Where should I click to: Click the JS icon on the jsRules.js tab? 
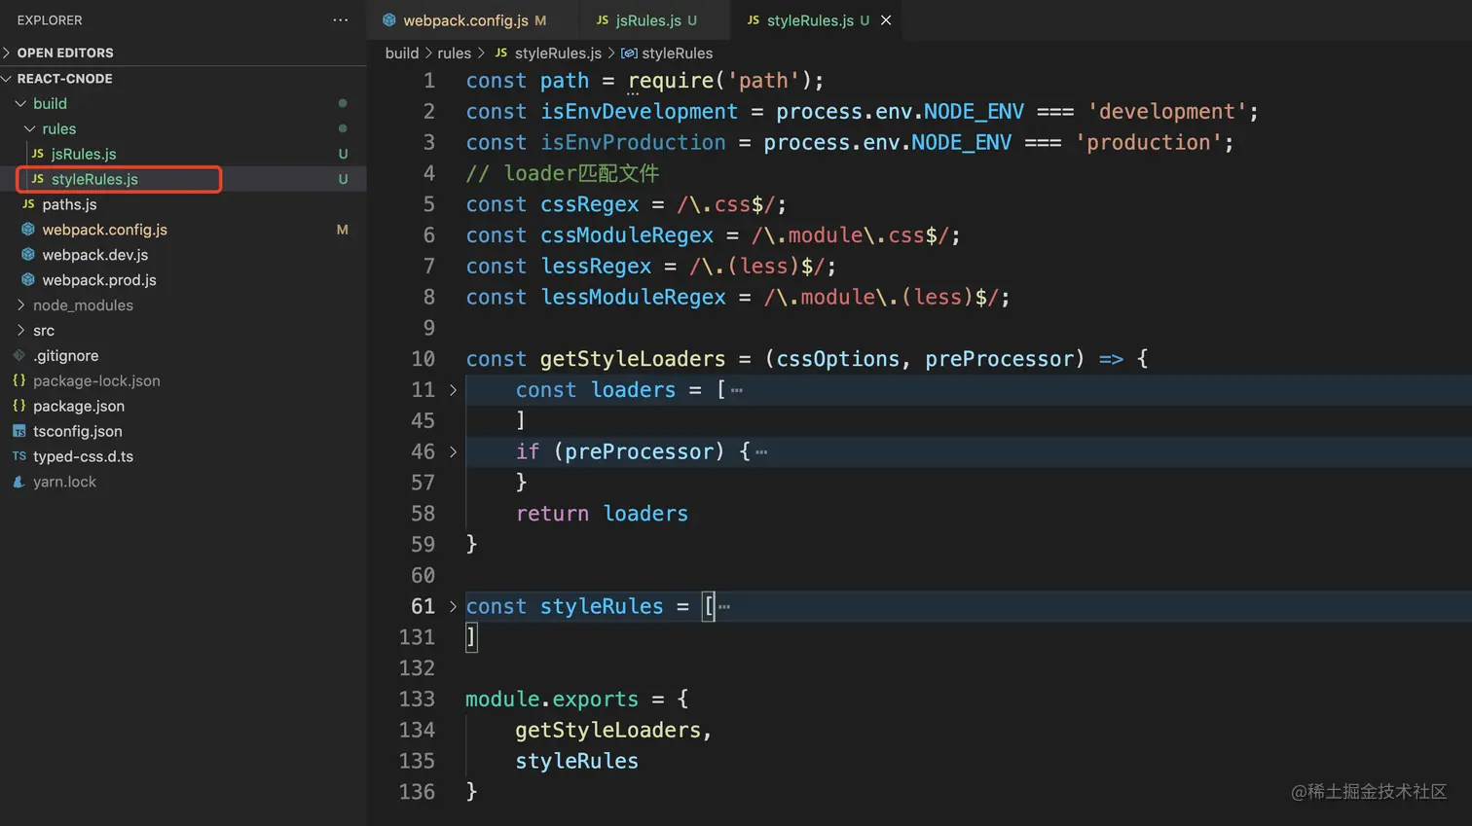tap(603, 20)
